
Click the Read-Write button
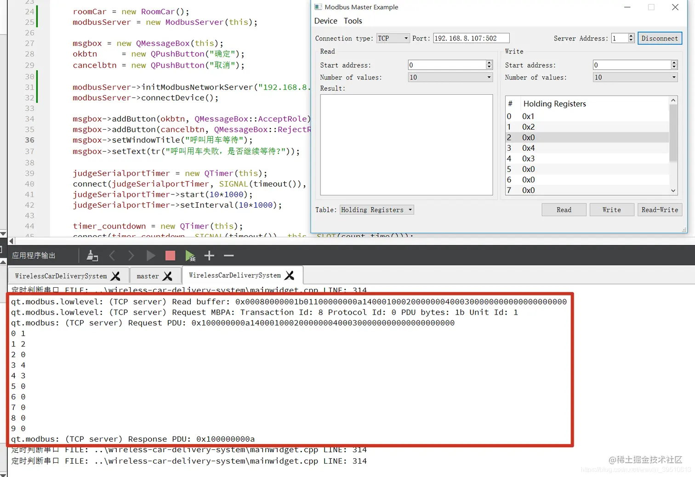point(660,210)
